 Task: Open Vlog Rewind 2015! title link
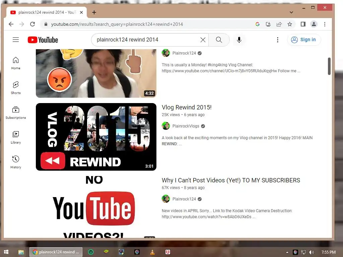187,107
